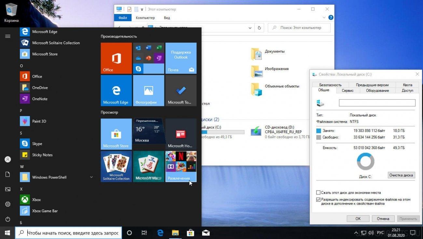Click the Очистка диска button

[401, 175]
